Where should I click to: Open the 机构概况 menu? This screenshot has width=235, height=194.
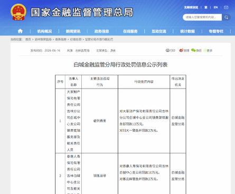[x=44, y=31]
